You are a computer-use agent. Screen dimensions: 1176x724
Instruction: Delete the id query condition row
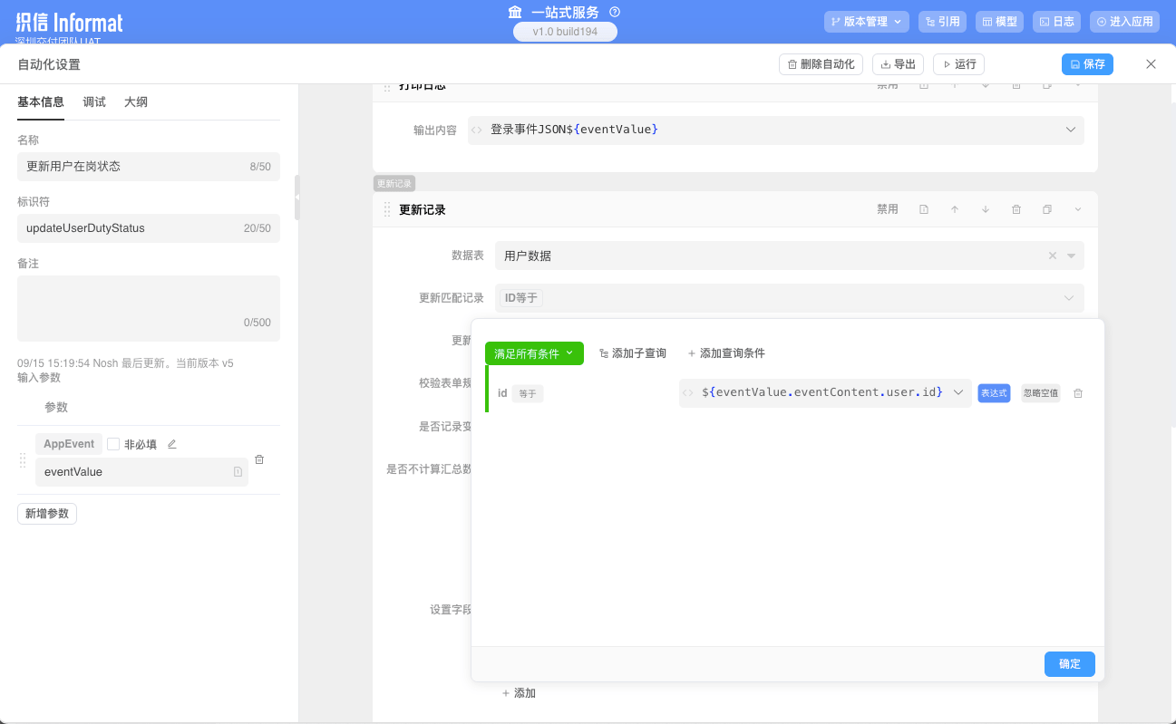click(1078, 393)
